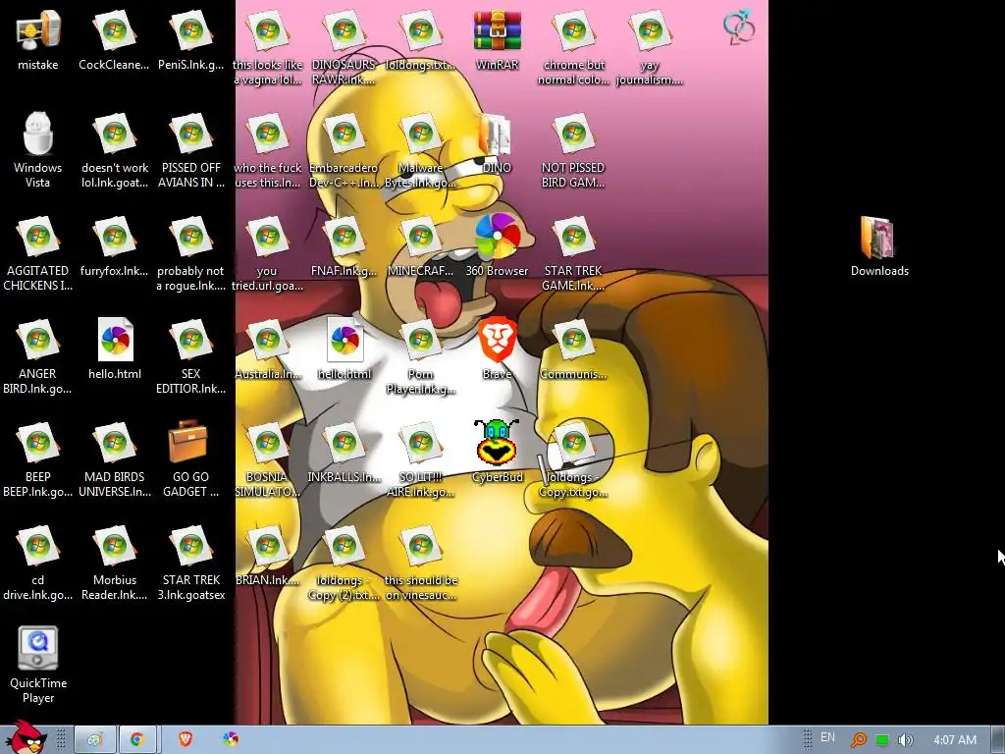Open the Windows Vista recycle bin icon
The width and height of the screenshot is (1005, 754).
(38, 149)
